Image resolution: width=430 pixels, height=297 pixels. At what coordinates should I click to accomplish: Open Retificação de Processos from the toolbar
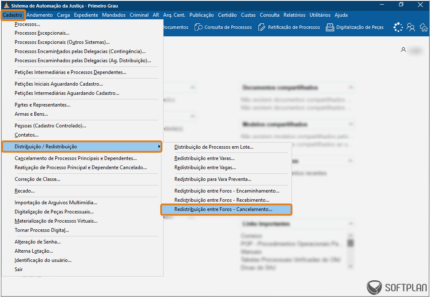point(289,27)
